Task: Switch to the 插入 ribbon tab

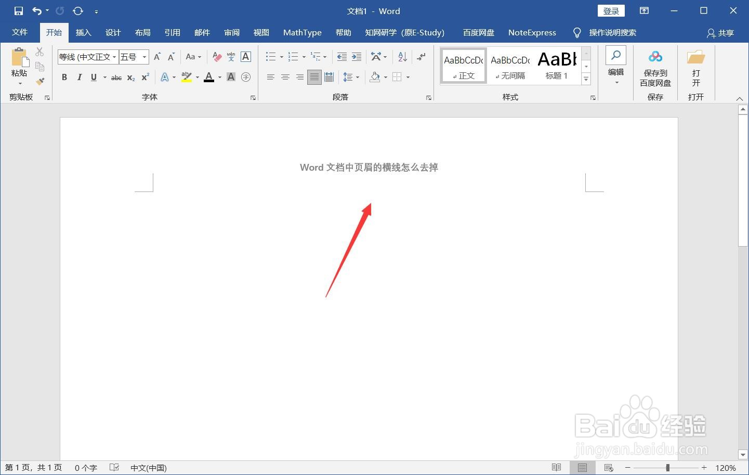Action: point(83,32)
